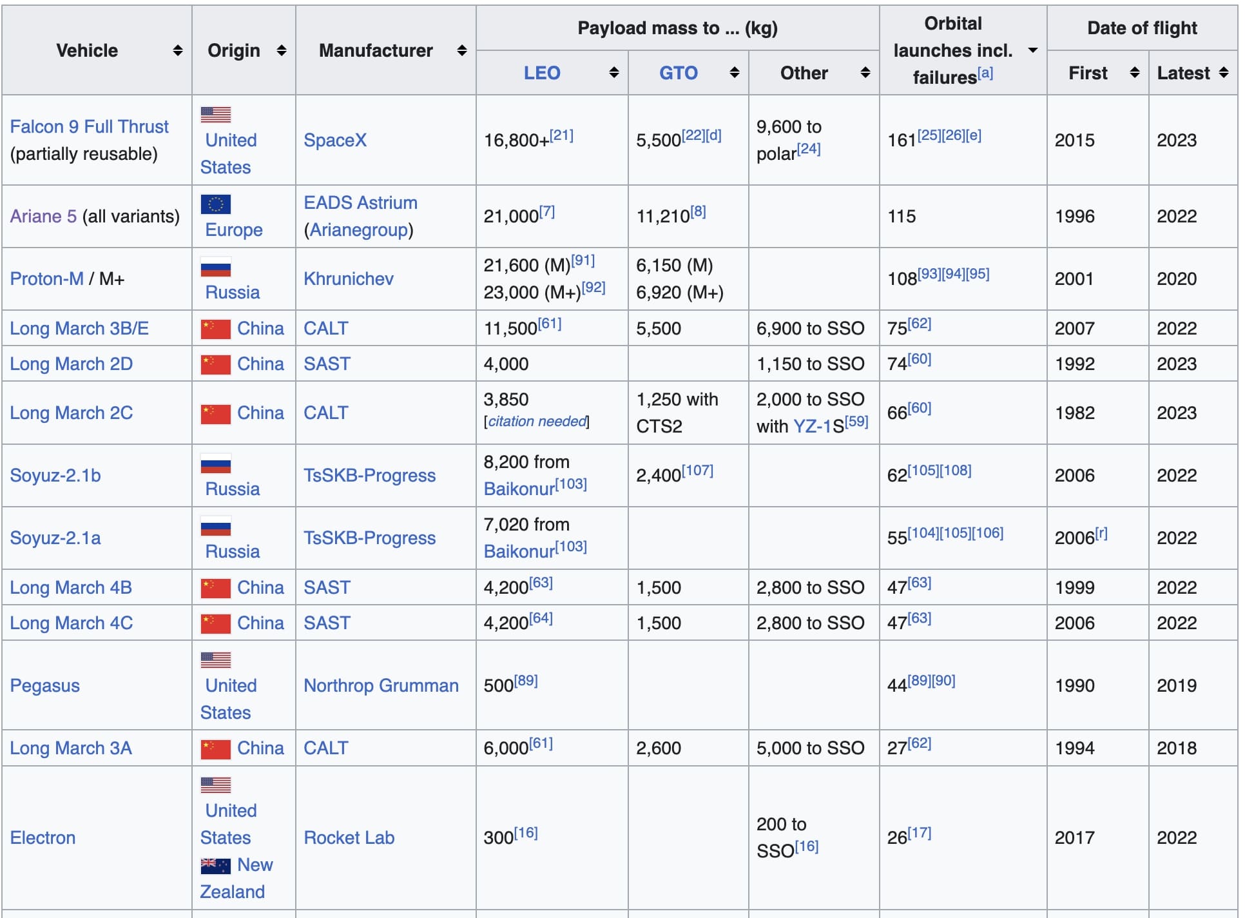1245x918 pixels.
Task: Sort table by Vehicle column arrows
Action: tap(177, 50)
